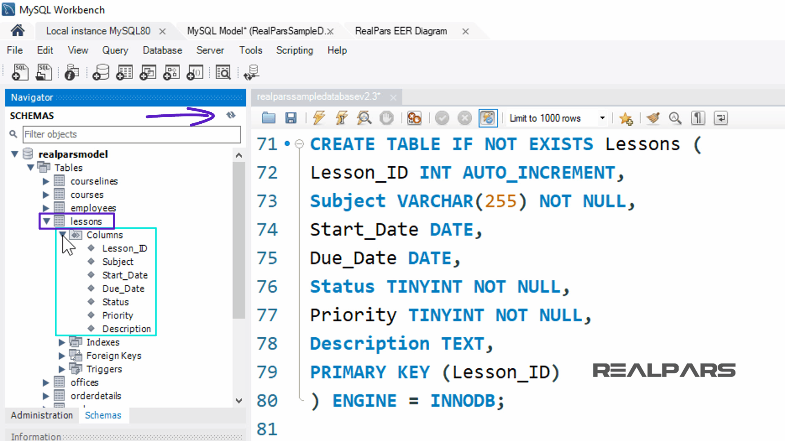Create new table toolbar icon
The image size is (785, 441).
pyautogui.click(x=124, y=72)
